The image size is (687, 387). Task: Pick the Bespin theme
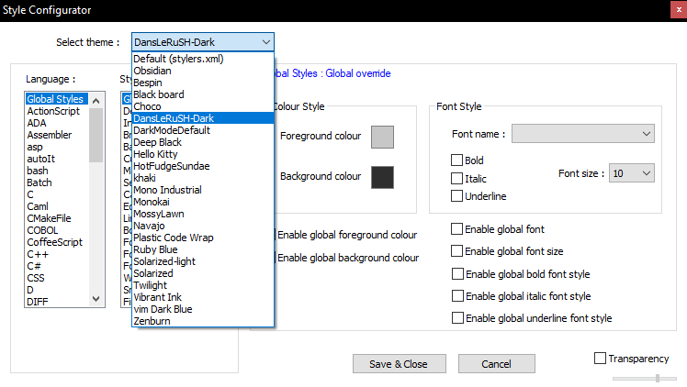[x=203, y=83]
